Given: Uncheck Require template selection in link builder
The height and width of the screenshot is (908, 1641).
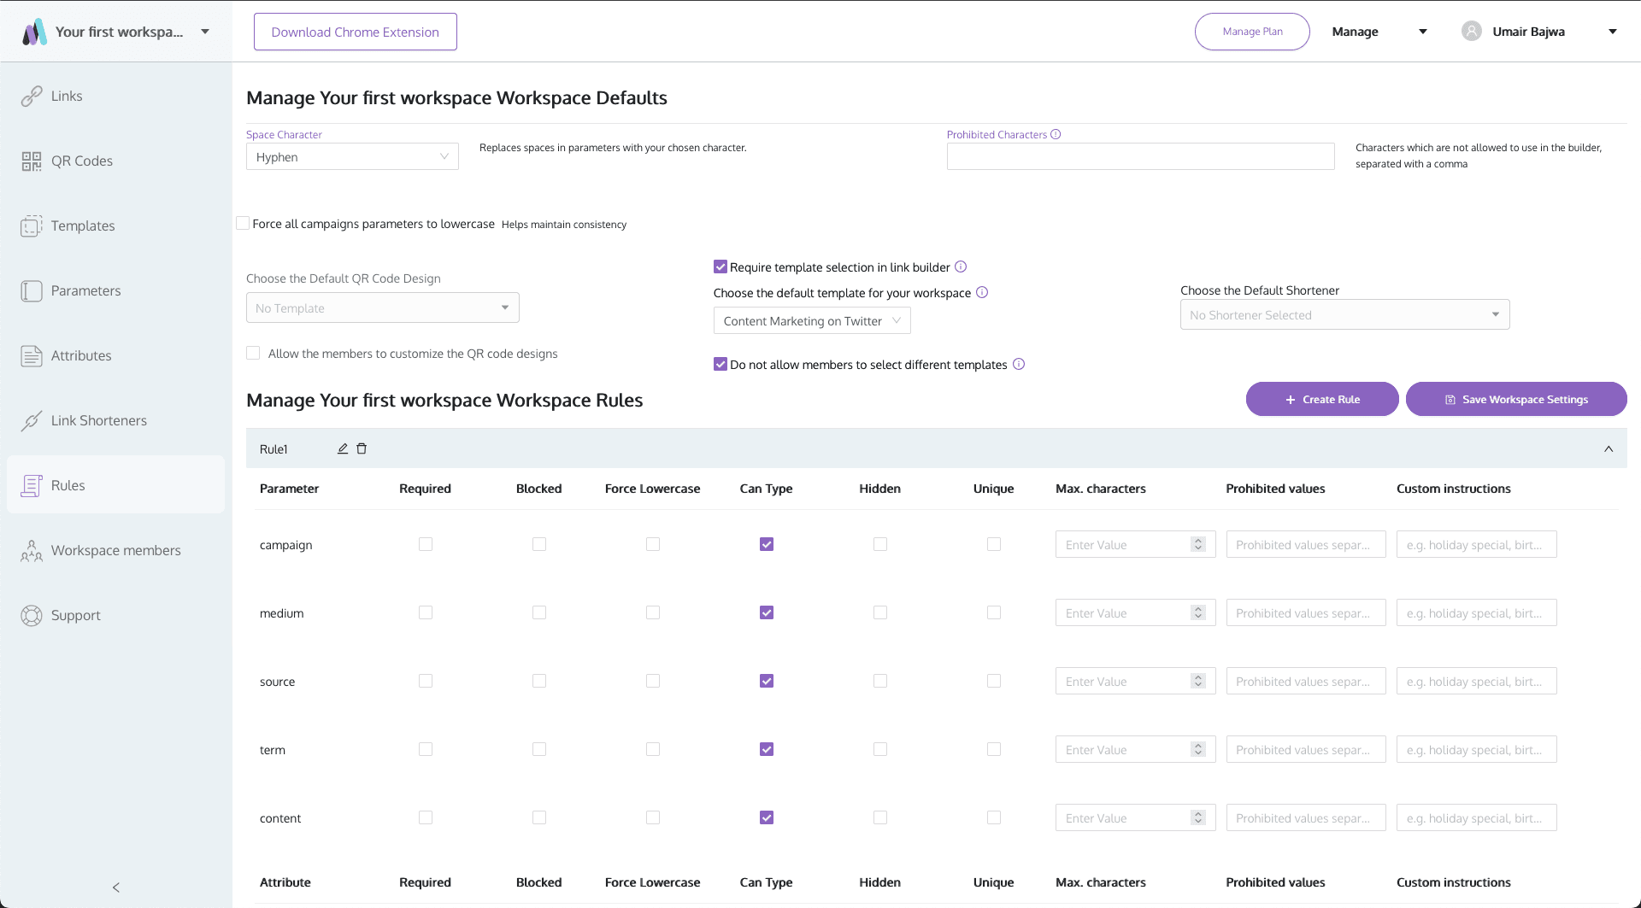Looking at the screenshot, I should (721, 267).
